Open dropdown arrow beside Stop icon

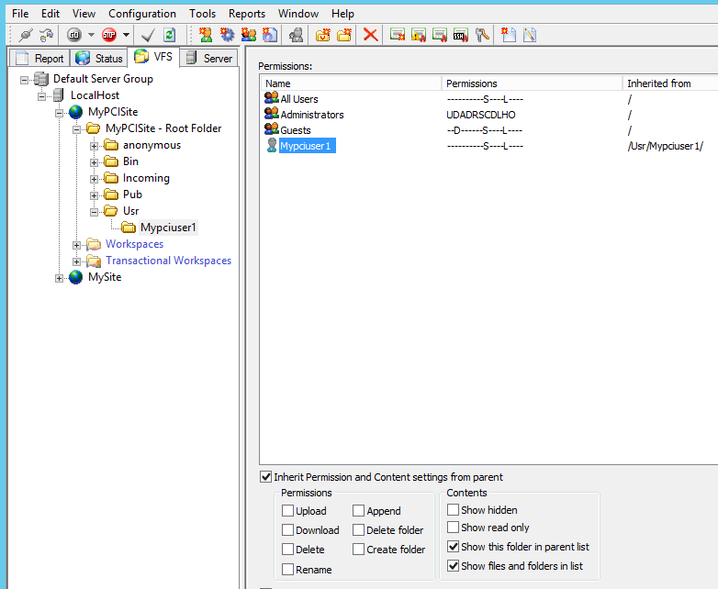[x=126, y=35]
